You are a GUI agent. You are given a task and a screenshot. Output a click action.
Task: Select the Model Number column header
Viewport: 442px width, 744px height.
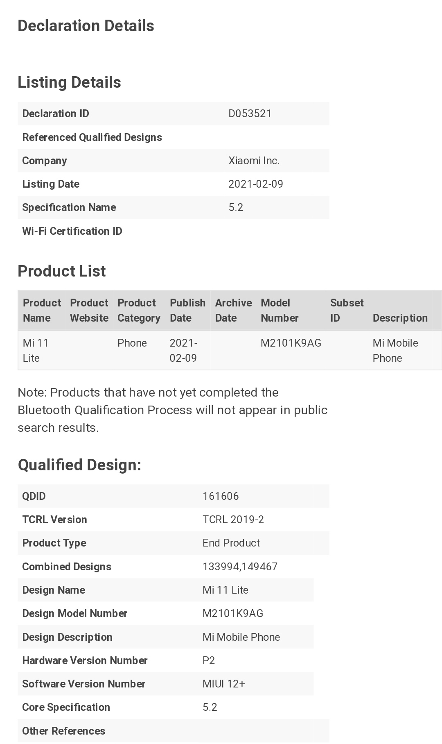coord(280,310)
